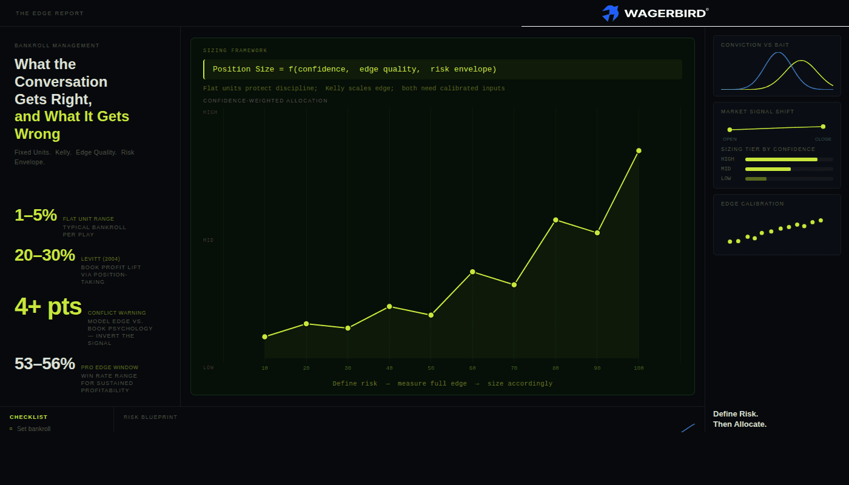Click the CHECKLIST section heading

pos(29,417)
